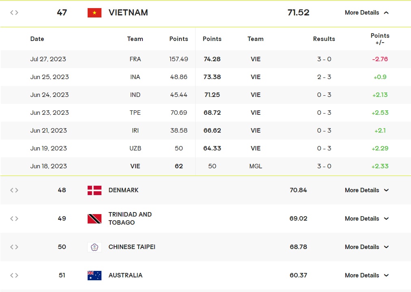
Task: Select the Jul 27, 2023 FRA match row
Action: pyautogui.click(x=205, y=59)
